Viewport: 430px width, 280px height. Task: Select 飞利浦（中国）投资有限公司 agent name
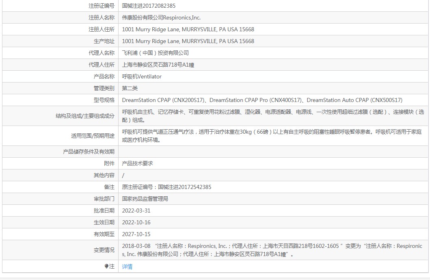point(156,53)
